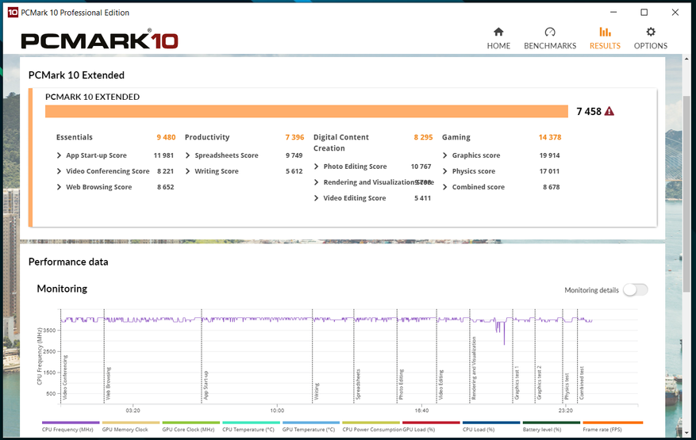The height and width of the screenshot is (440, 696).
Task: Open the Results tab
Action: pos(605,38)
